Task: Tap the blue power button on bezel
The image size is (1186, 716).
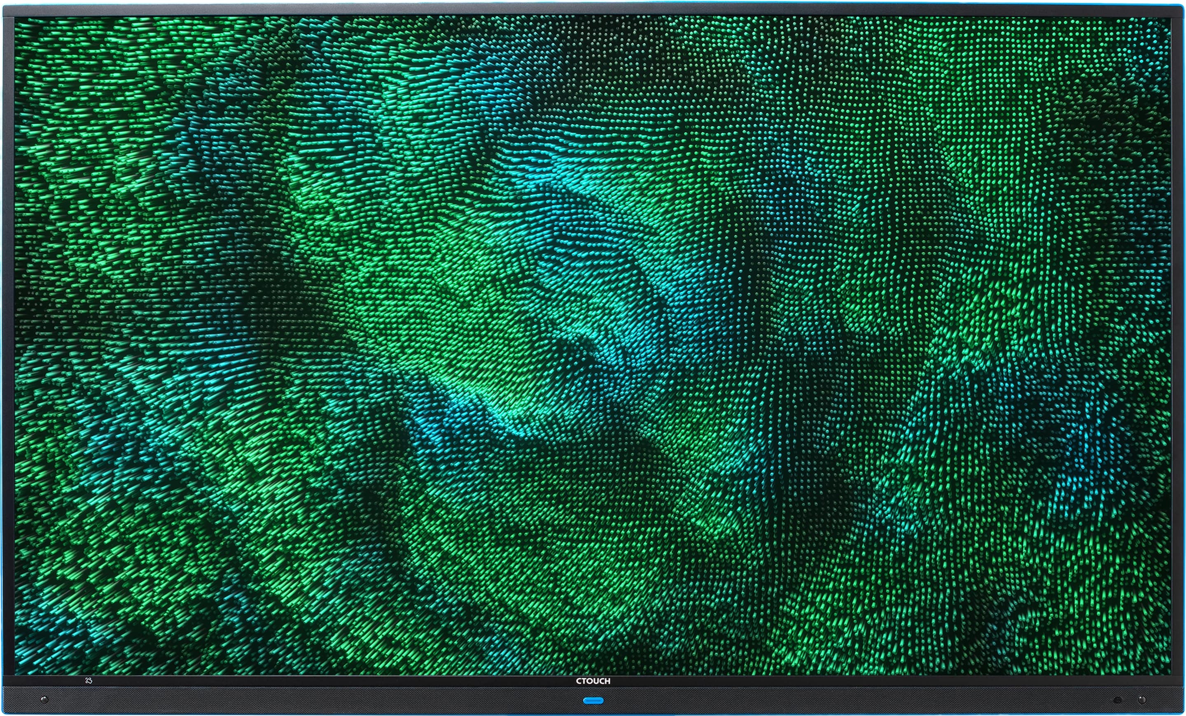Action: click(x=593, y=701)
